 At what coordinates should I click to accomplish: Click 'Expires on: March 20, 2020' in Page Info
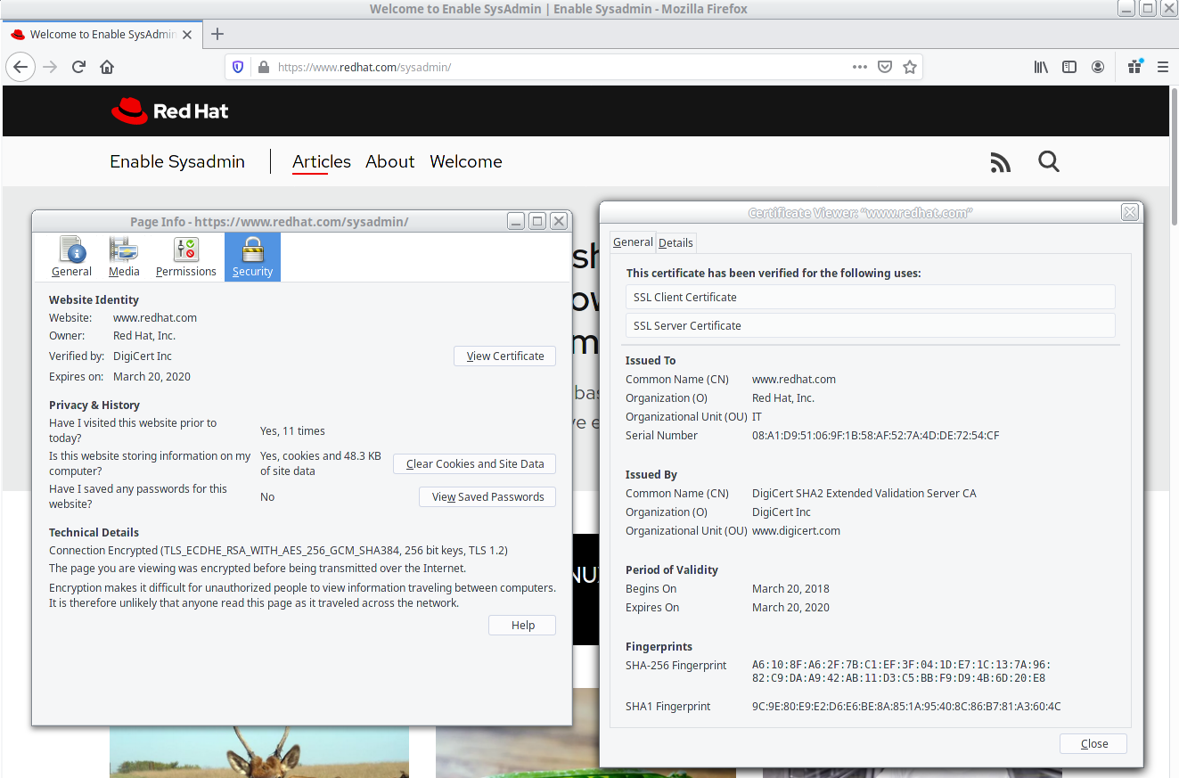(x=119, y=377)
